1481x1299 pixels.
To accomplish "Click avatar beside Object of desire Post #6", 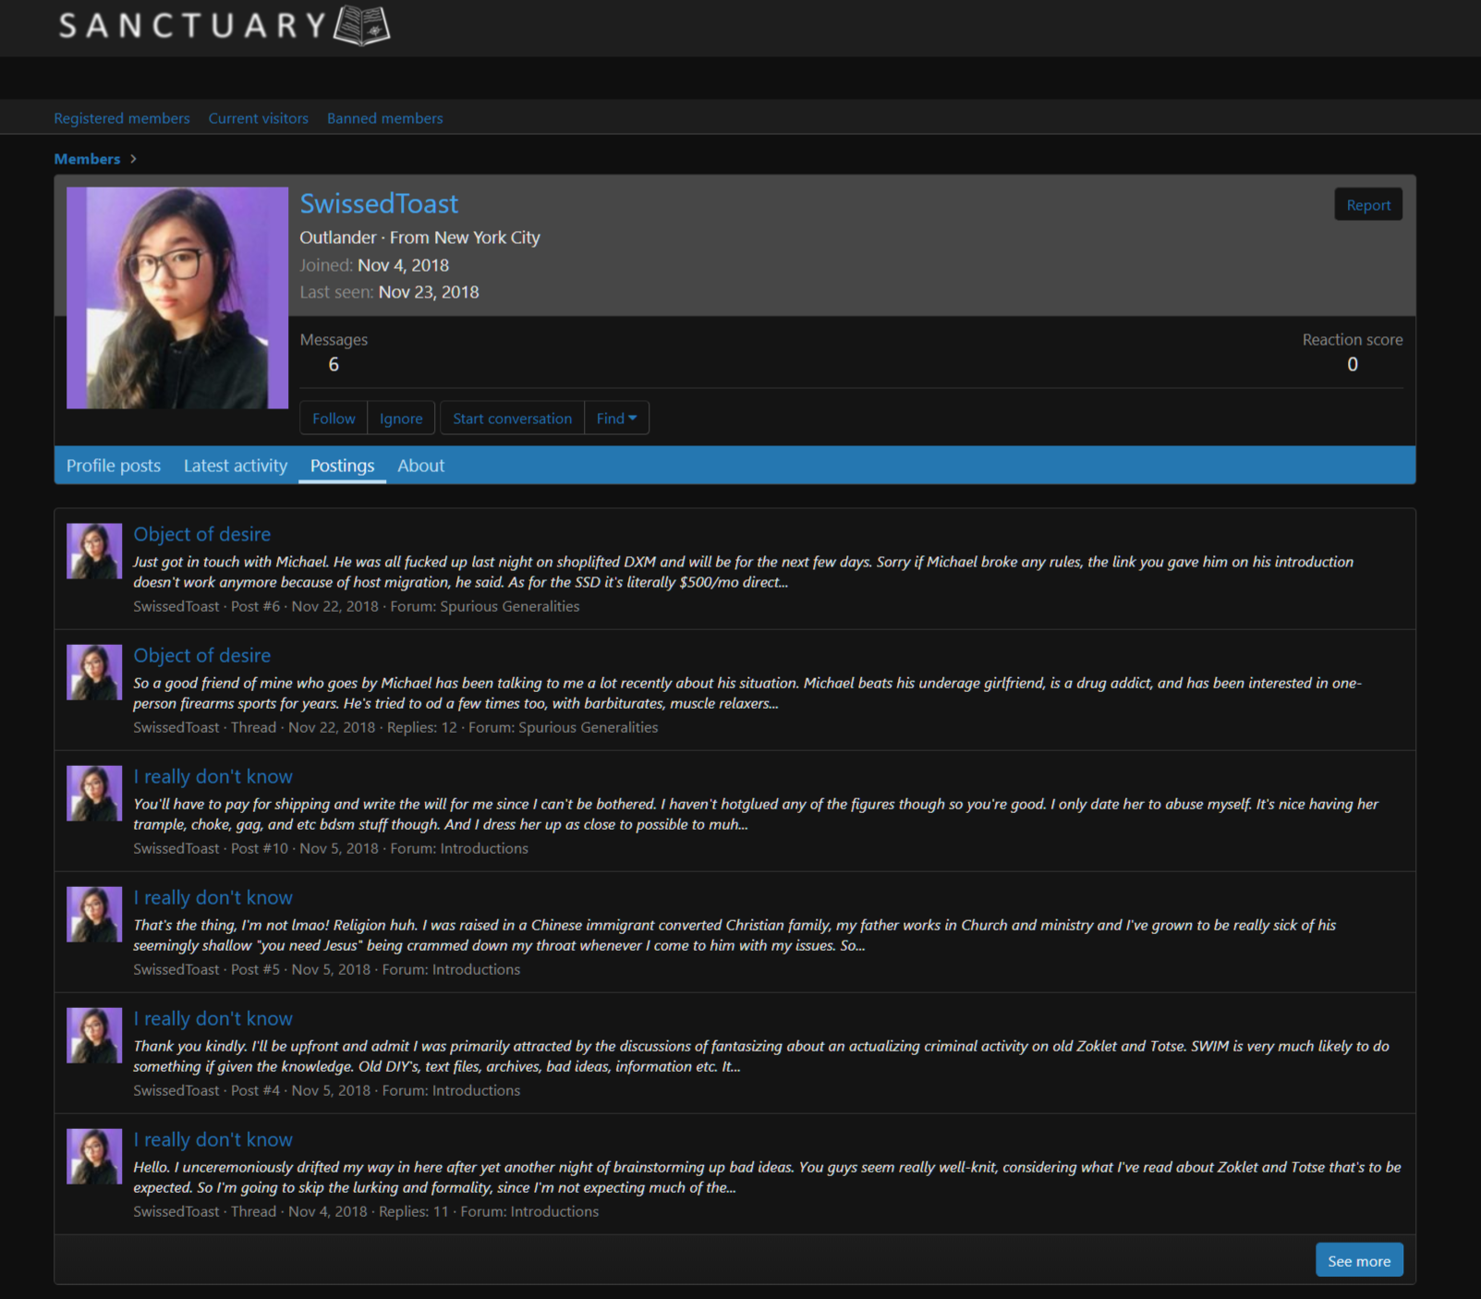I will coord(94,552).
